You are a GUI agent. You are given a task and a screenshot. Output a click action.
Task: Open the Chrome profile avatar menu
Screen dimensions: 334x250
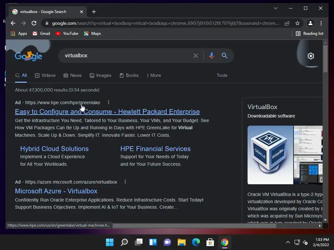coord(311,23)
